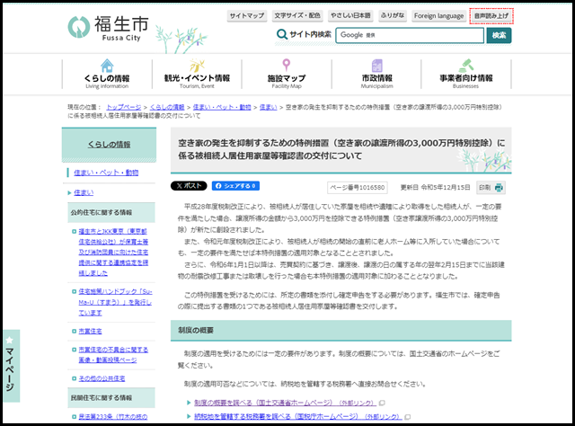
Task: Click 民間住宅に関する情報 sidebar heading
Action: (102, 398)
